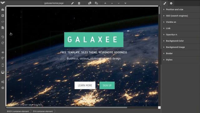
Task: Click the copy elements icon
Action: click(x=90, y=3)
